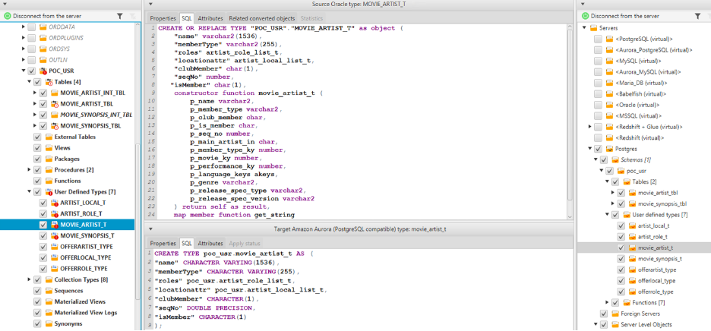Expand the ORDPLUGINS schema node

point(24,38)
